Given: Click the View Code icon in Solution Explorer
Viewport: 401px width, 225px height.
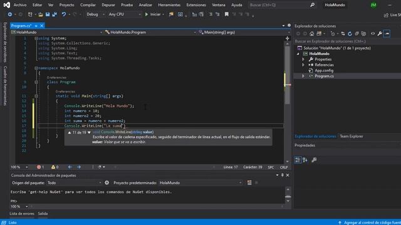Looking at the screenshot, I should pyautogui.click(x=373, y=34).
